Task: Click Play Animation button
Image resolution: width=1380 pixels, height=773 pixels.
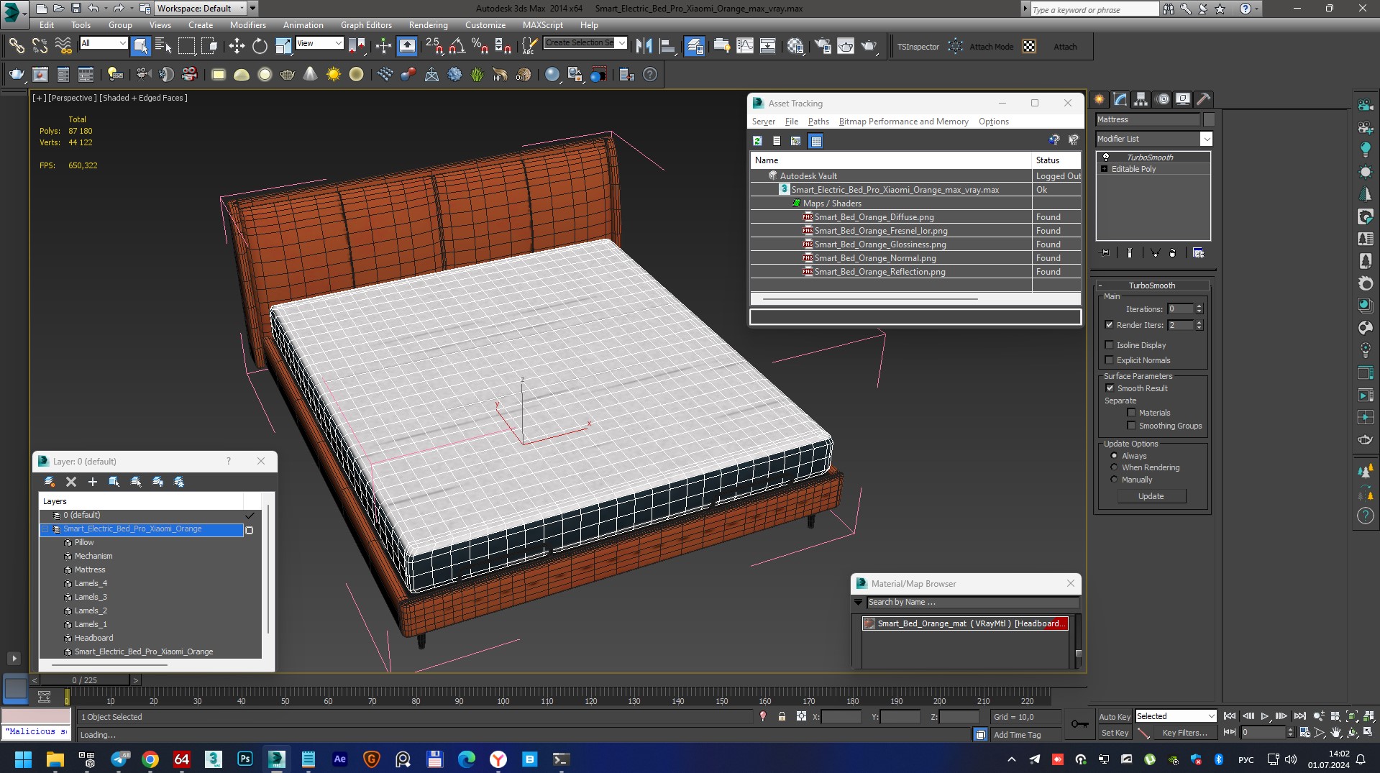Action: pyautogui.click(x=1264, y=716)
